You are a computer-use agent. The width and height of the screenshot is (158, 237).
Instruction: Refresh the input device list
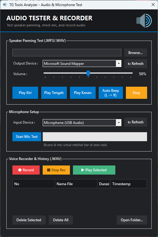(136, 122)
